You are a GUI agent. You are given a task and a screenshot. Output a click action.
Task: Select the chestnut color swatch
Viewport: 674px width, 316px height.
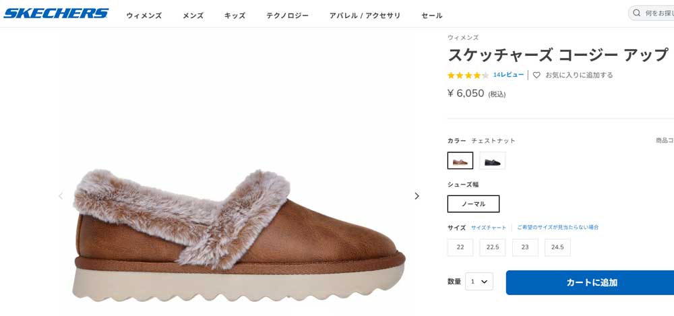pos(460,161)
